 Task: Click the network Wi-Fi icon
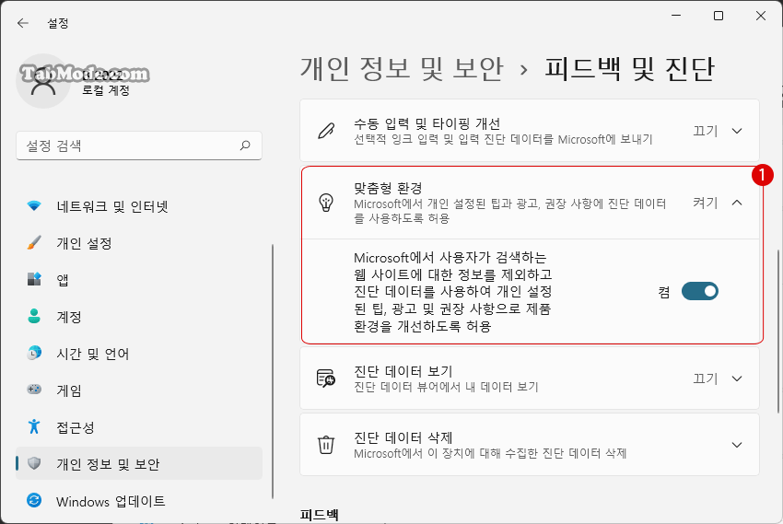(x=34, y=205)
